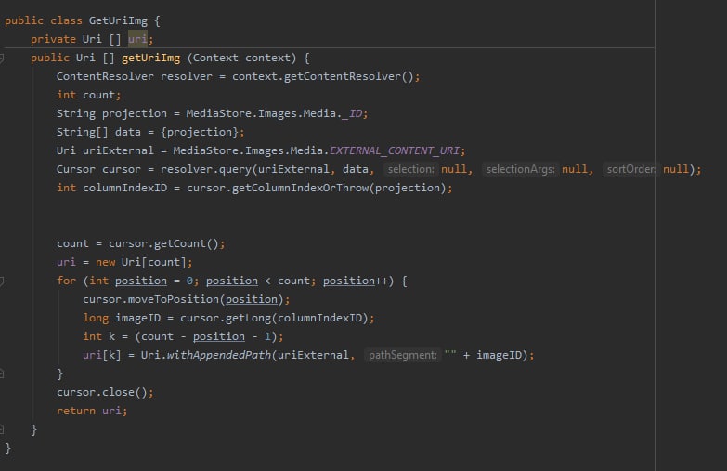The height and width of the screenshot is (471, 727).
Task: Click the moveToPosition method call
Action: coord(173,299)
